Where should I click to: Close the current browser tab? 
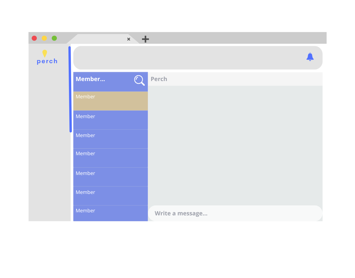pyautogui.click(x=129, y=39)
